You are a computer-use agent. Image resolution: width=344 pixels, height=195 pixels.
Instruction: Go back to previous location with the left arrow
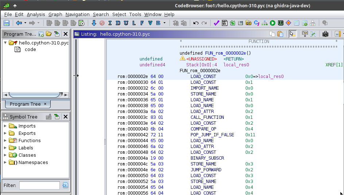pos(19,23)
